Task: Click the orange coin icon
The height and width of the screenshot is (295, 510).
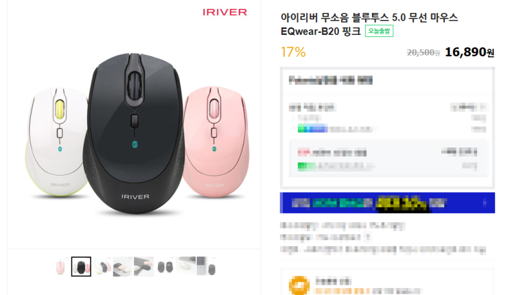Action: [299, 285]
